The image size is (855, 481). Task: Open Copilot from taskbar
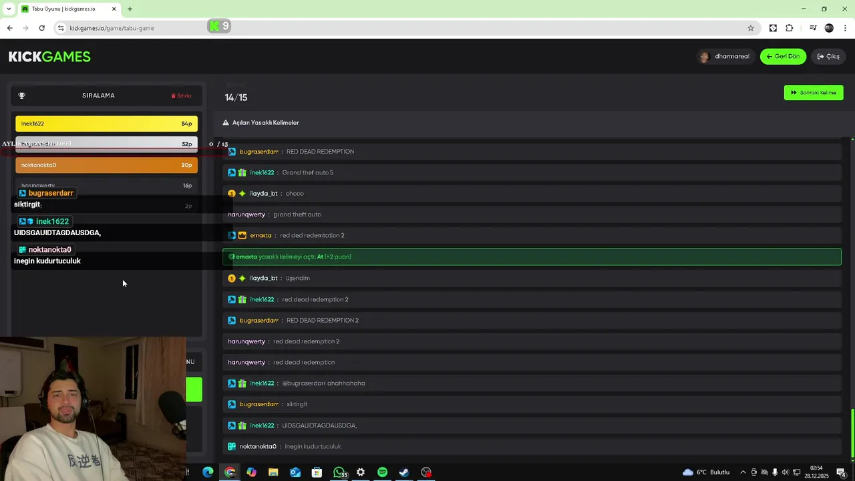coord(251,472)
